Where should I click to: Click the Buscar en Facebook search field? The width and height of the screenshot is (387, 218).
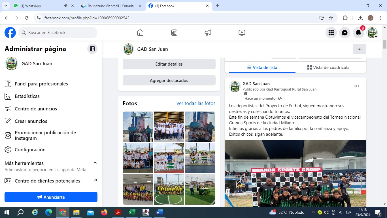pyautogui.click(x=58, y=33)
